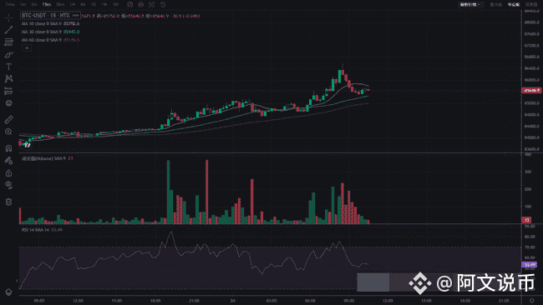
Task: Click the red current price tag on axis
Action: tap(531, 91)
